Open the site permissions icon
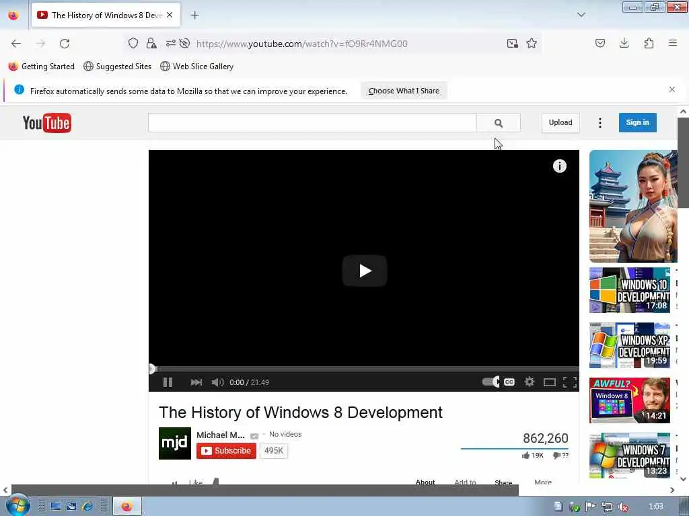 (170, 43)
